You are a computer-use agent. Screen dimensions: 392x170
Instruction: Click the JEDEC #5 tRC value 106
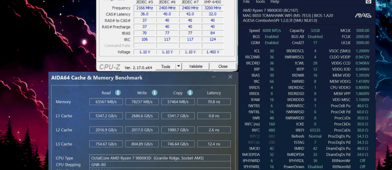tap(144, 39)
